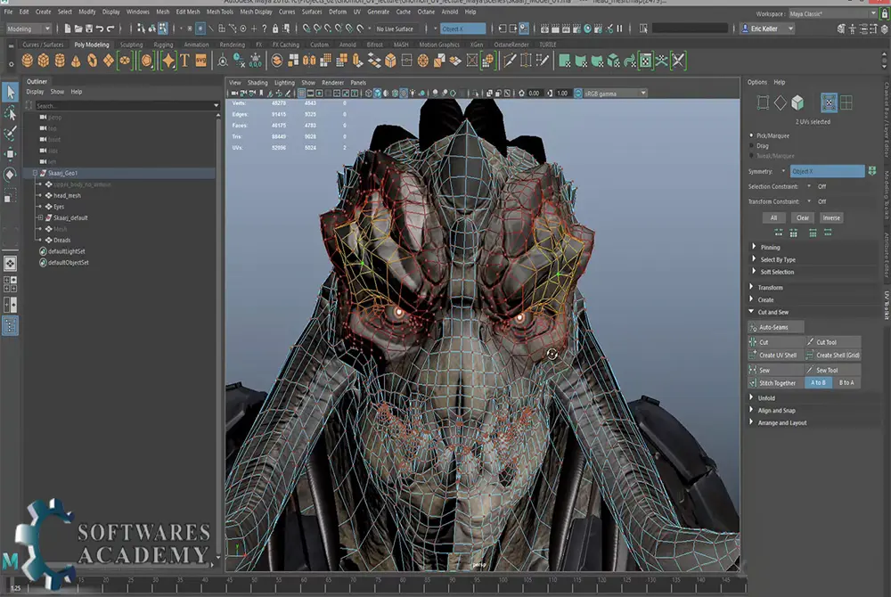Toggle the Modeling Toolkit icon at top right
The height and width of the screenshot is (597, 891).
click(841, 29)
